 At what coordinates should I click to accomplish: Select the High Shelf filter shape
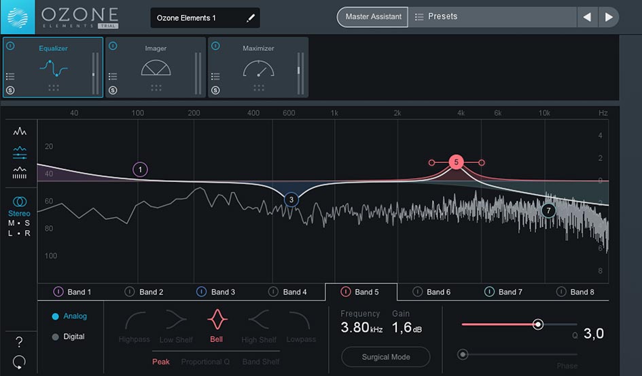coord(259,326)
